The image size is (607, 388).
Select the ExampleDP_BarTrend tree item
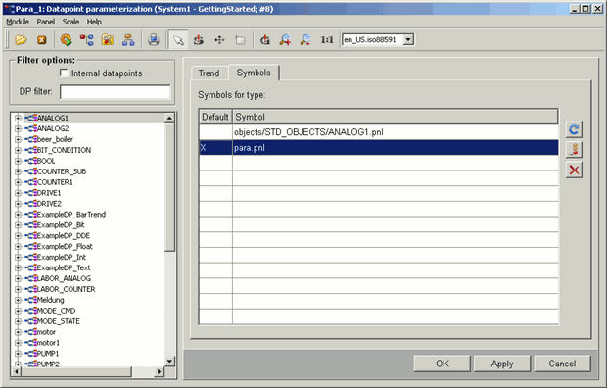[70, 215]
